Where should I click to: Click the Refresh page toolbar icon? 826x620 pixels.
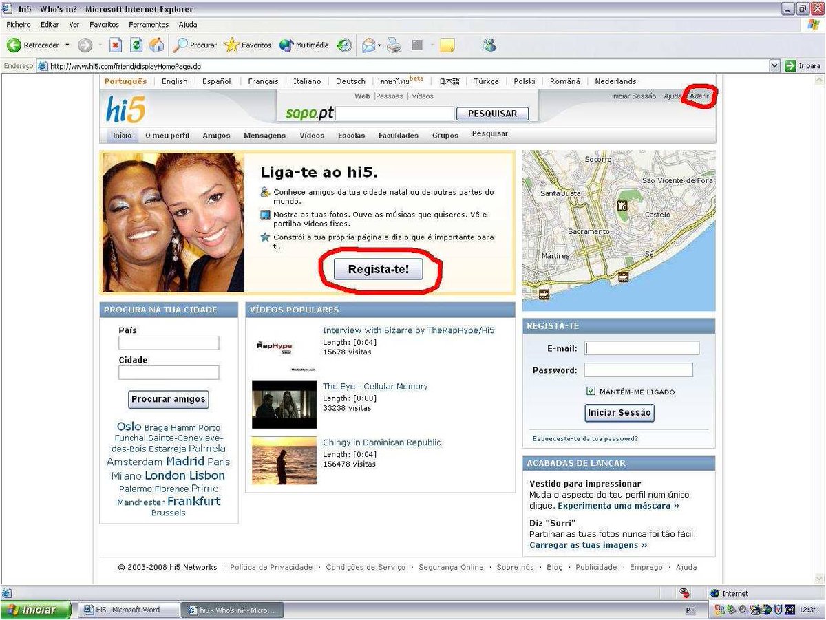pyautogui.click(x=136, y=45)
